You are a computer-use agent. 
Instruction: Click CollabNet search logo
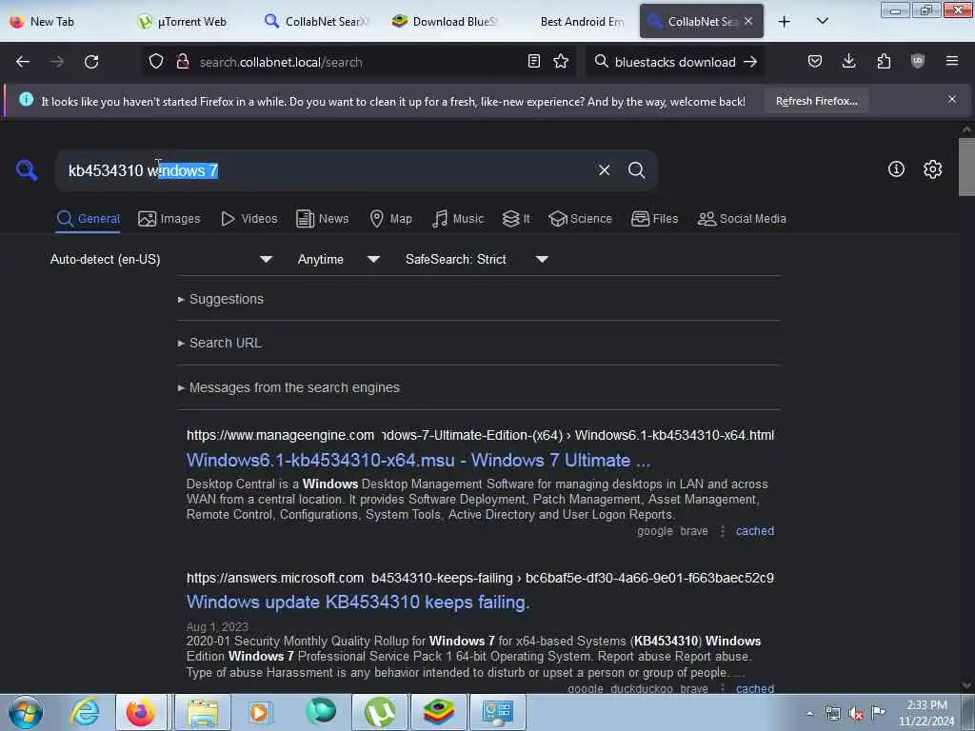[x=27, y=169]
